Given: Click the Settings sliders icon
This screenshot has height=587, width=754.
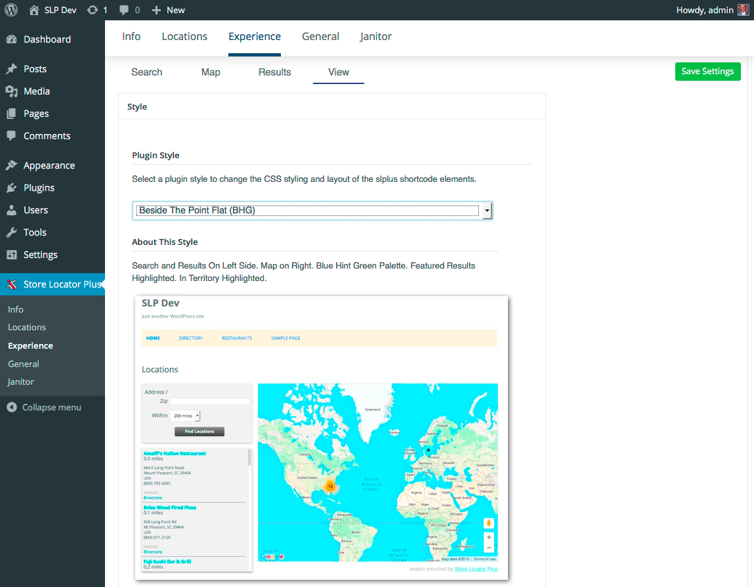Looking at the screenshot, I should pyautogui.click(x=12, y=255).
